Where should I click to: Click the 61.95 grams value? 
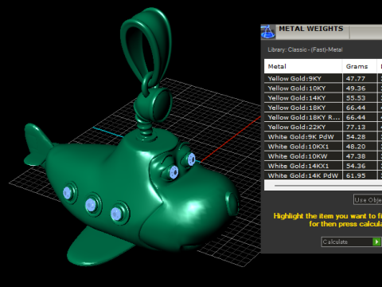(356, 175)
